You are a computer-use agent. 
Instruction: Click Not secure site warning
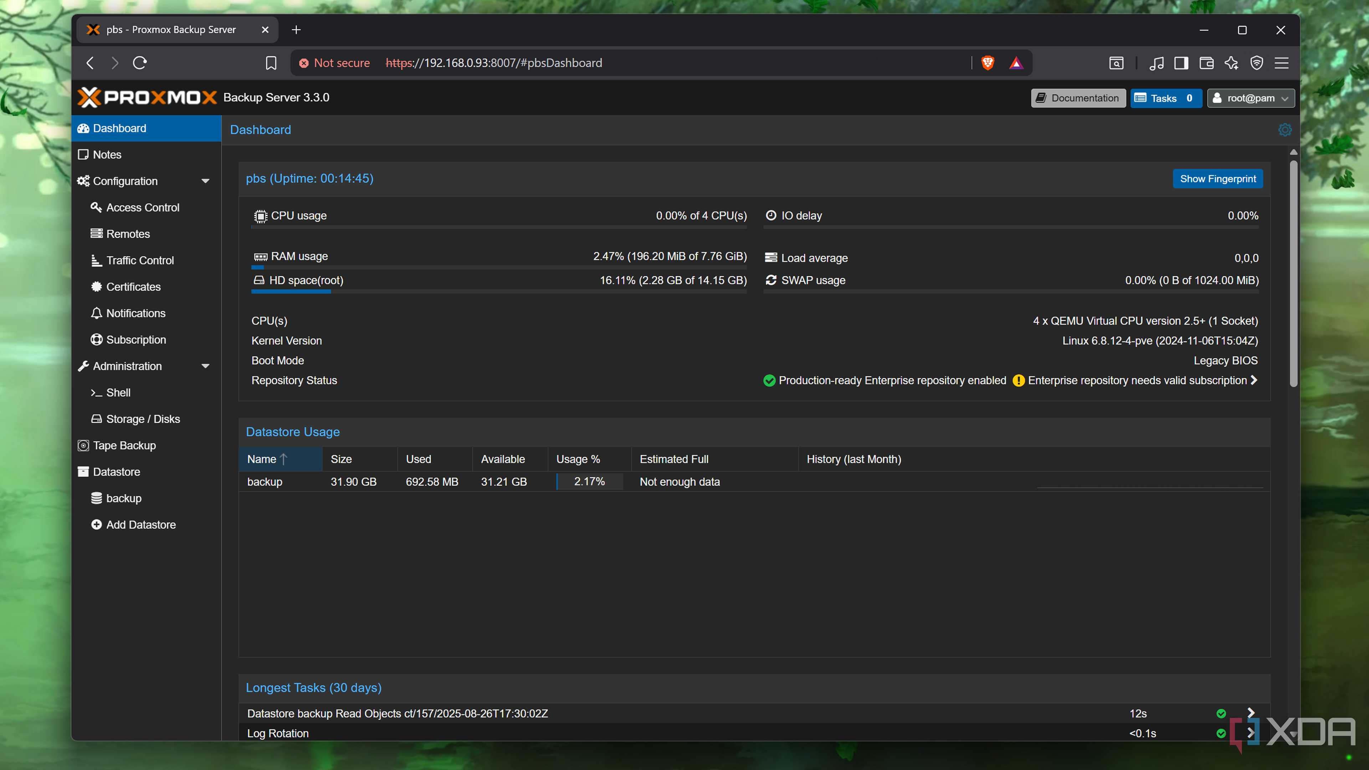(x=334, y=63)
